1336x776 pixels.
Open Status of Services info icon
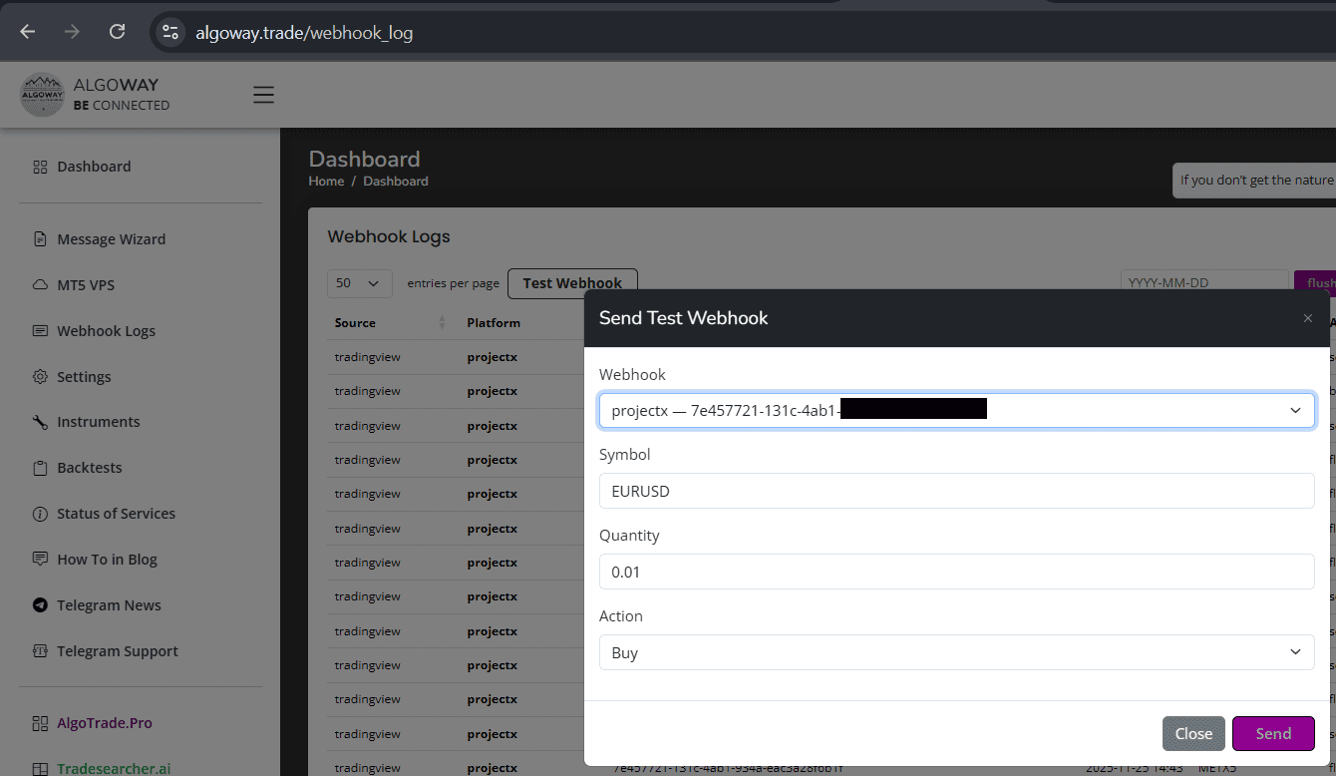pos(39,513)
